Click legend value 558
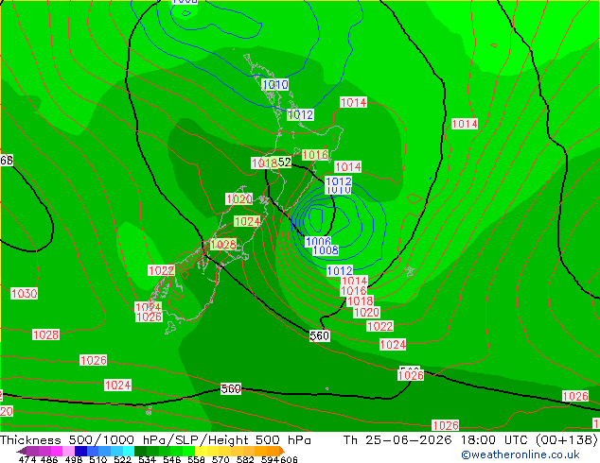Screen dimensions: 600x463 coord(196,459)
